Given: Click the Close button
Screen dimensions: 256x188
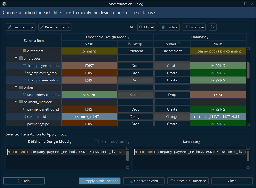Looking at the screenshot, I should [232, 181].
